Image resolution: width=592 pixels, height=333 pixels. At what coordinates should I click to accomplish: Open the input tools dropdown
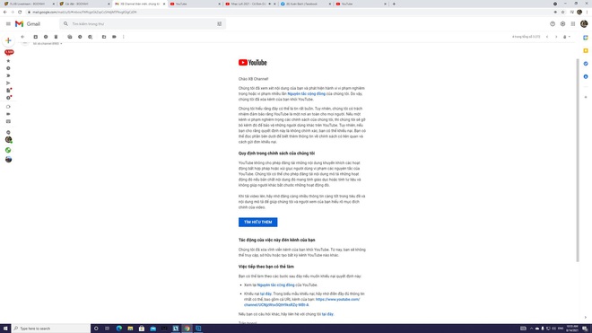pos(567,37)
